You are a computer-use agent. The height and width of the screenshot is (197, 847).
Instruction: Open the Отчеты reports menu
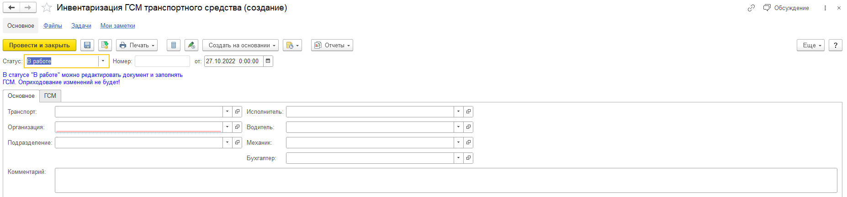pyautogui.click(x=332, y=45)
